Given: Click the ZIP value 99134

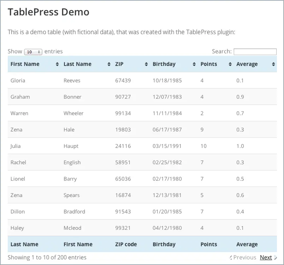Looking at the screenshot, I should tap(123, 113).
